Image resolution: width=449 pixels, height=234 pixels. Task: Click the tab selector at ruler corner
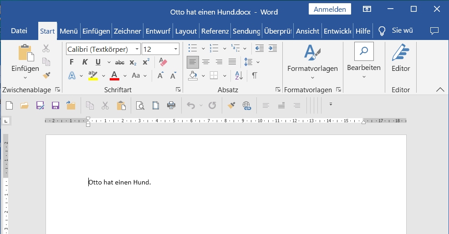pos(6,121)
